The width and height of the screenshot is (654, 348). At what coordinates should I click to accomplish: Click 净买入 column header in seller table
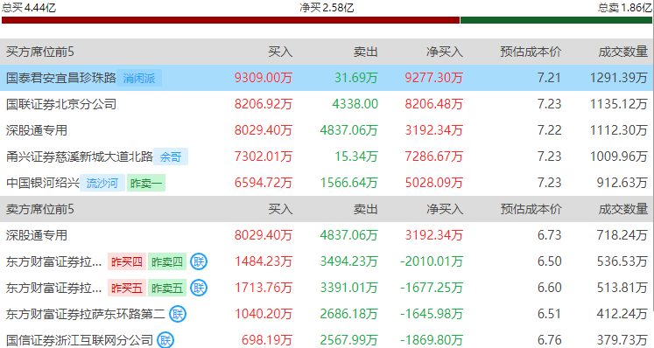[445, 209]
